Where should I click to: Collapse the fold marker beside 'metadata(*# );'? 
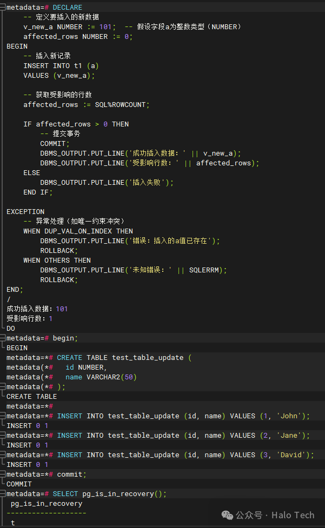(x=3, y=386)
